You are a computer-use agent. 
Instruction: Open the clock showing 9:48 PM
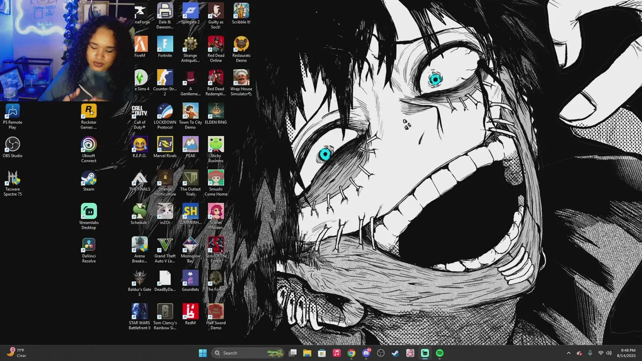627,353
